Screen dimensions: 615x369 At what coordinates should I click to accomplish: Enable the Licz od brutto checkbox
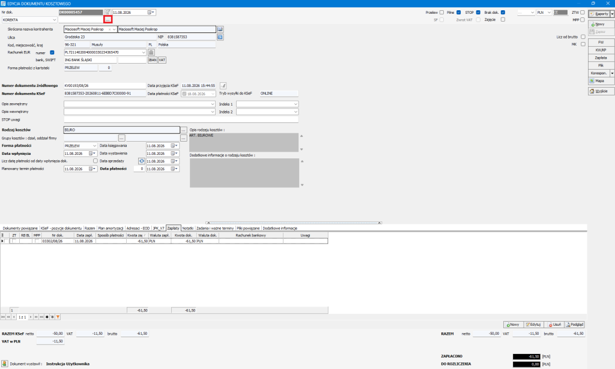[583, 37]
